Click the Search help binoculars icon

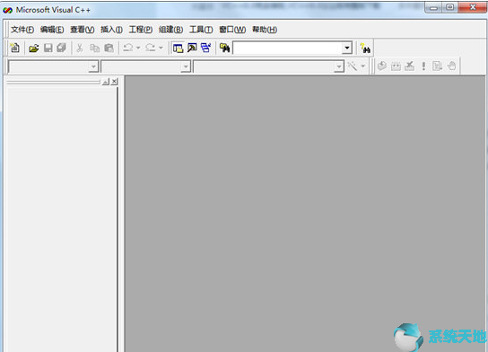(365, 48)
